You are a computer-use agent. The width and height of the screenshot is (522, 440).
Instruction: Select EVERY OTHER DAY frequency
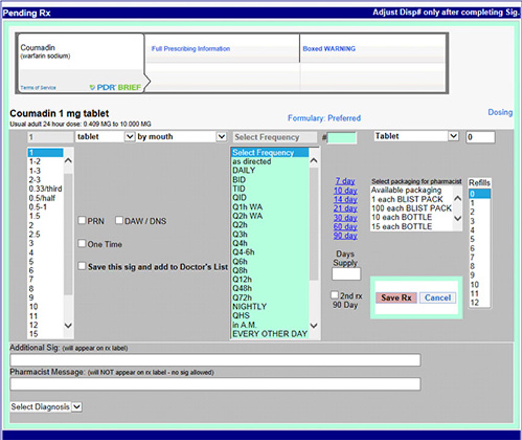[x=270, y=334]
